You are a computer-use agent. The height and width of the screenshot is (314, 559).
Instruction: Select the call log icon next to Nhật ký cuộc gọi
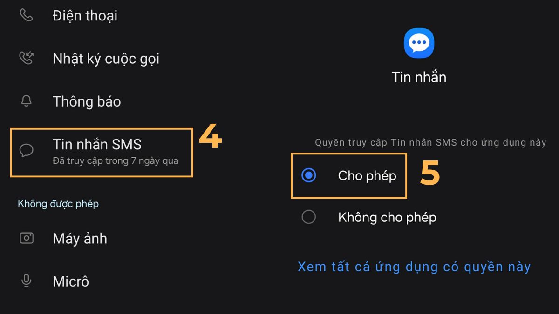(x=27, y=57)
